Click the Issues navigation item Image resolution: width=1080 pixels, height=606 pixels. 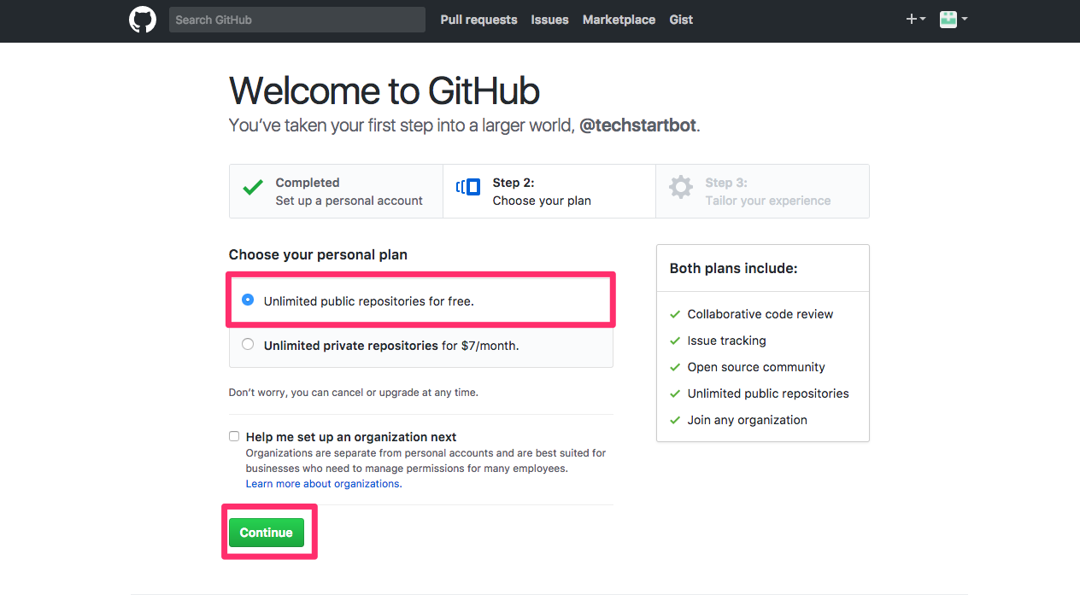(549, 20)
